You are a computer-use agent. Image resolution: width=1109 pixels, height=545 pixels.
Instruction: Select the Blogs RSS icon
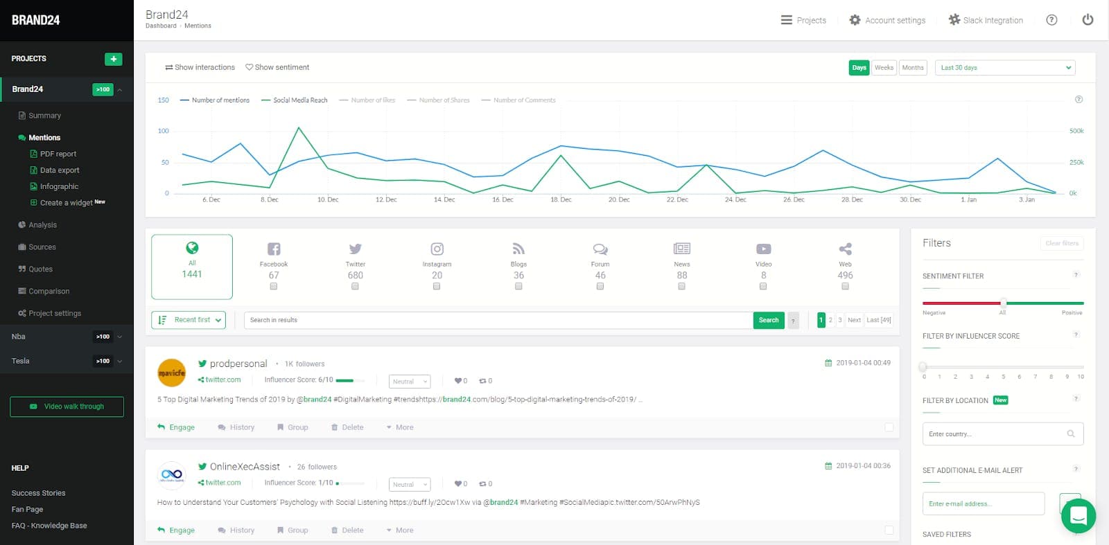[x=518, y=249]
